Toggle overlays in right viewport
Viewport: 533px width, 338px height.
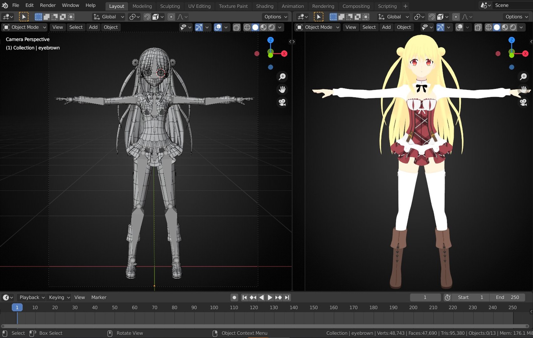click(459, 27)
